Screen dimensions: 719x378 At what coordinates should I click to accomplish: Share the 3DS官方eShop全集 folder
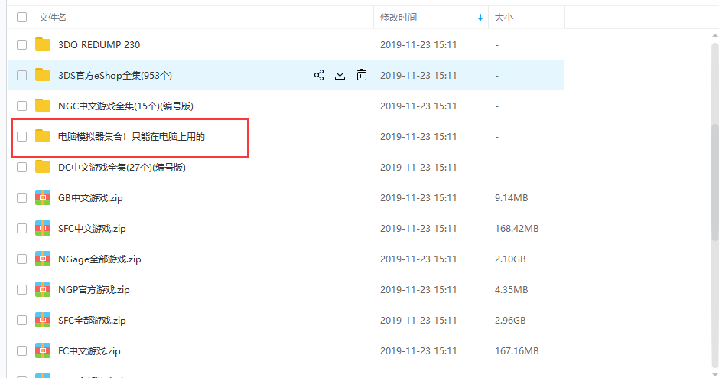click(x=319, y=75)
